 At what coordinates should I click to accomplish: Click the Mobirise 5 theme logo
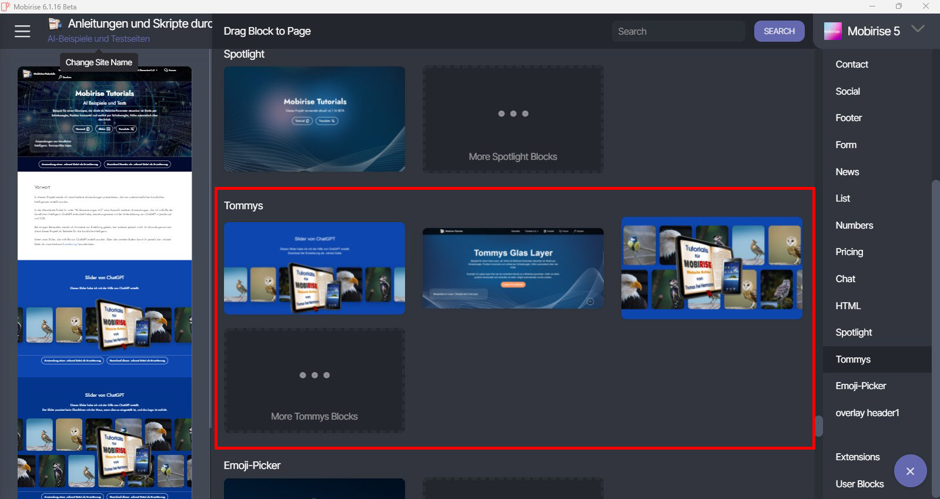[x=832, y=31]
